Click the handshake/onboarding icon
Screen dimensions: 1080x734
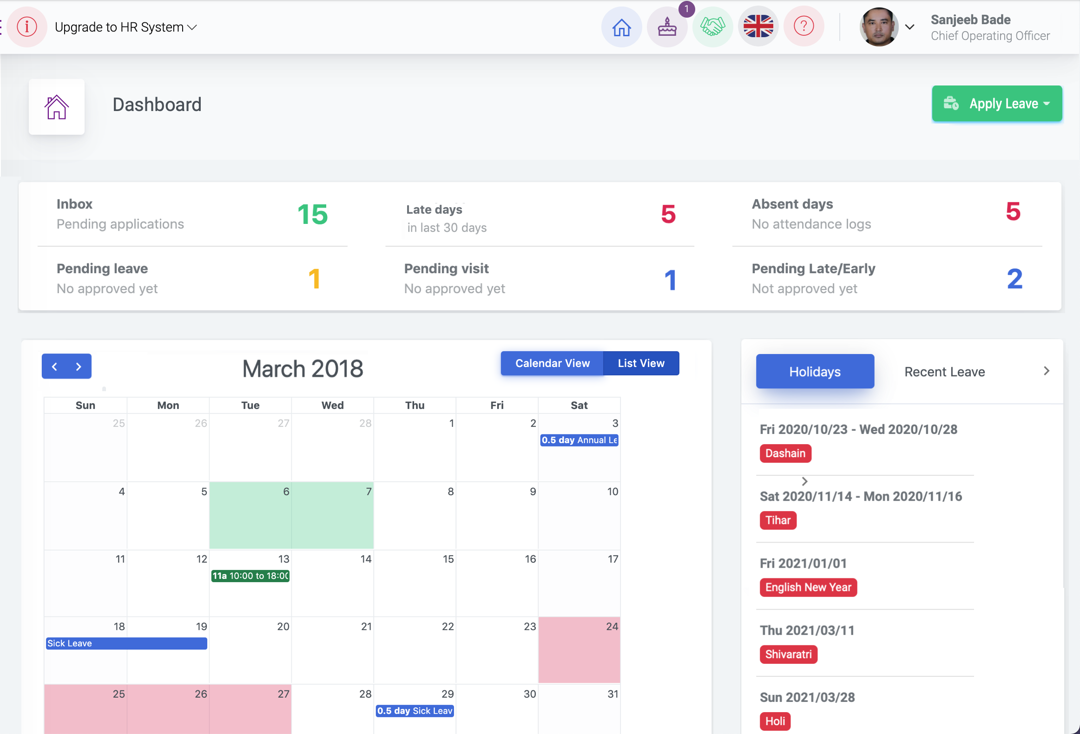pyautogui.click(x=713, y=27)
